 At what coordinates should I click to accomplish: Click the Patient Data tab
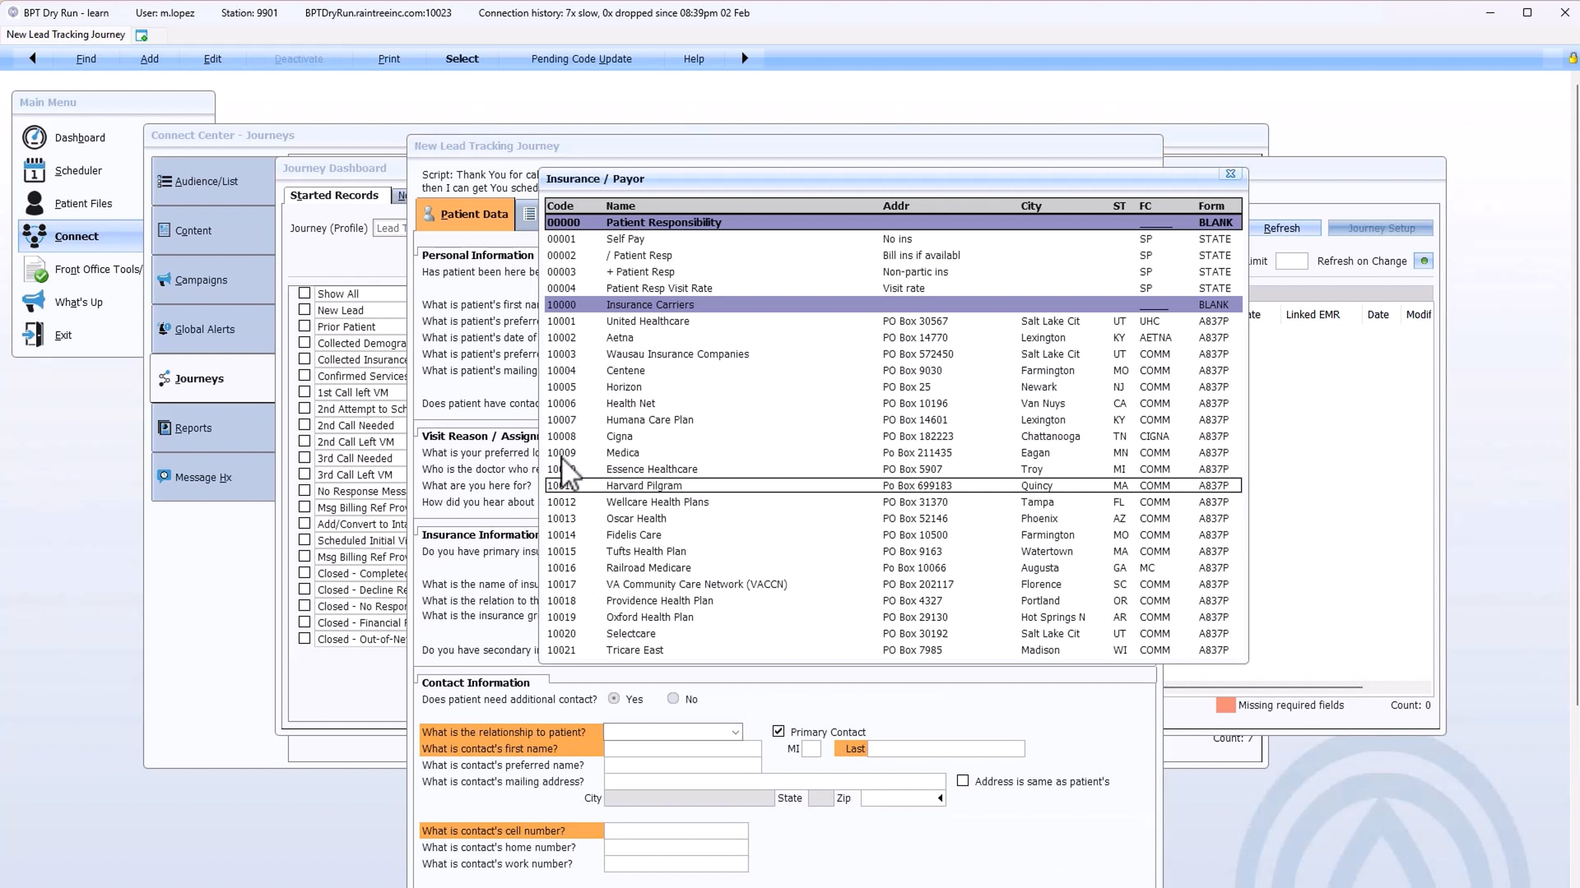(466, 214)
